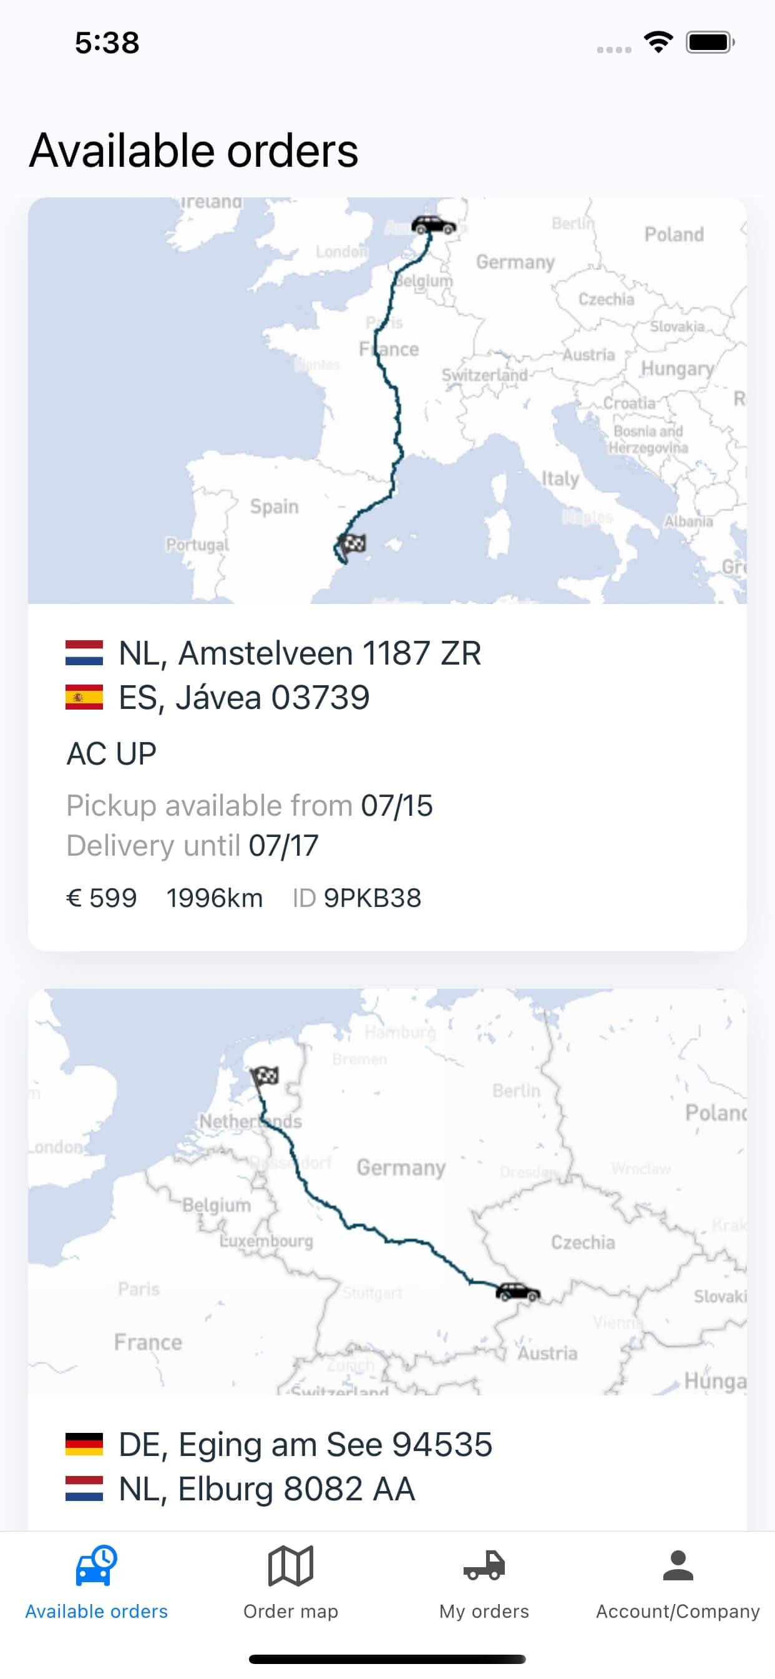Tap the German flag beside Eging am See
Screen dimensions: 775x1679
[84, 1444]
